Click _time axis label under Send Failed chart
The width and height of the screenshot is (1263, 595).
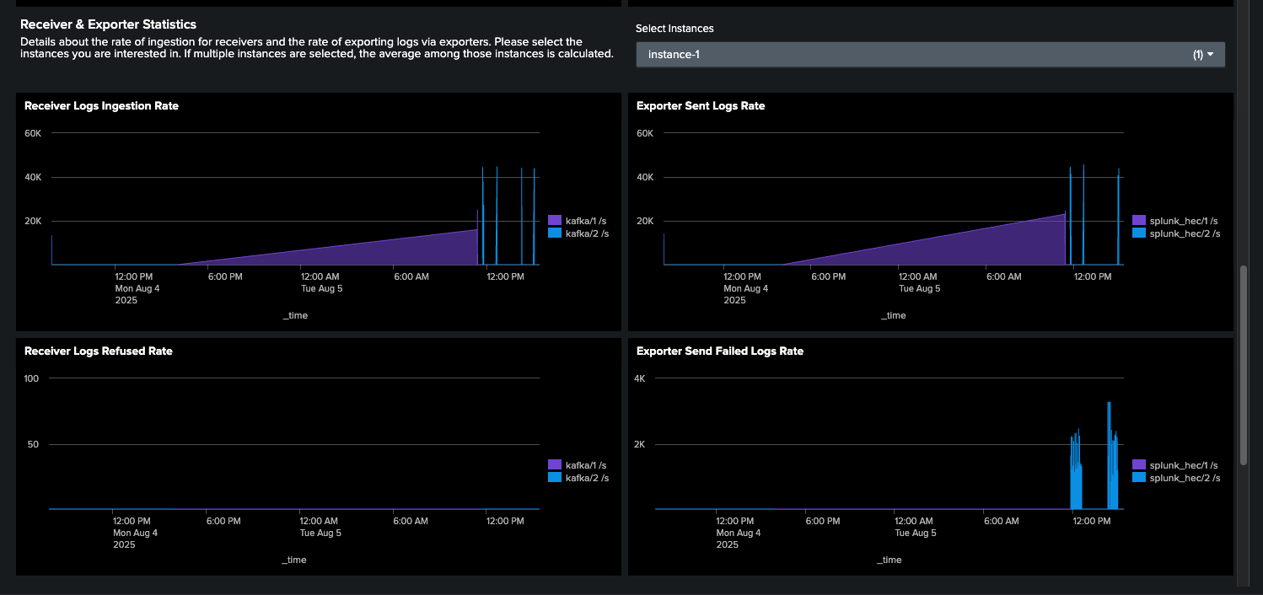click(x=889, y=560)
